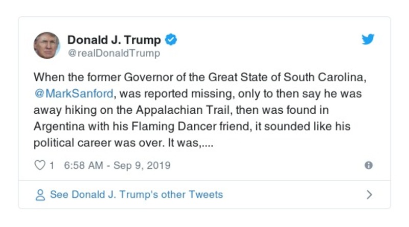Image resolution: width=409 pixels, height=227 pixels.
Task: Click the Twitter bird logo
Action: tap(368, 40)
